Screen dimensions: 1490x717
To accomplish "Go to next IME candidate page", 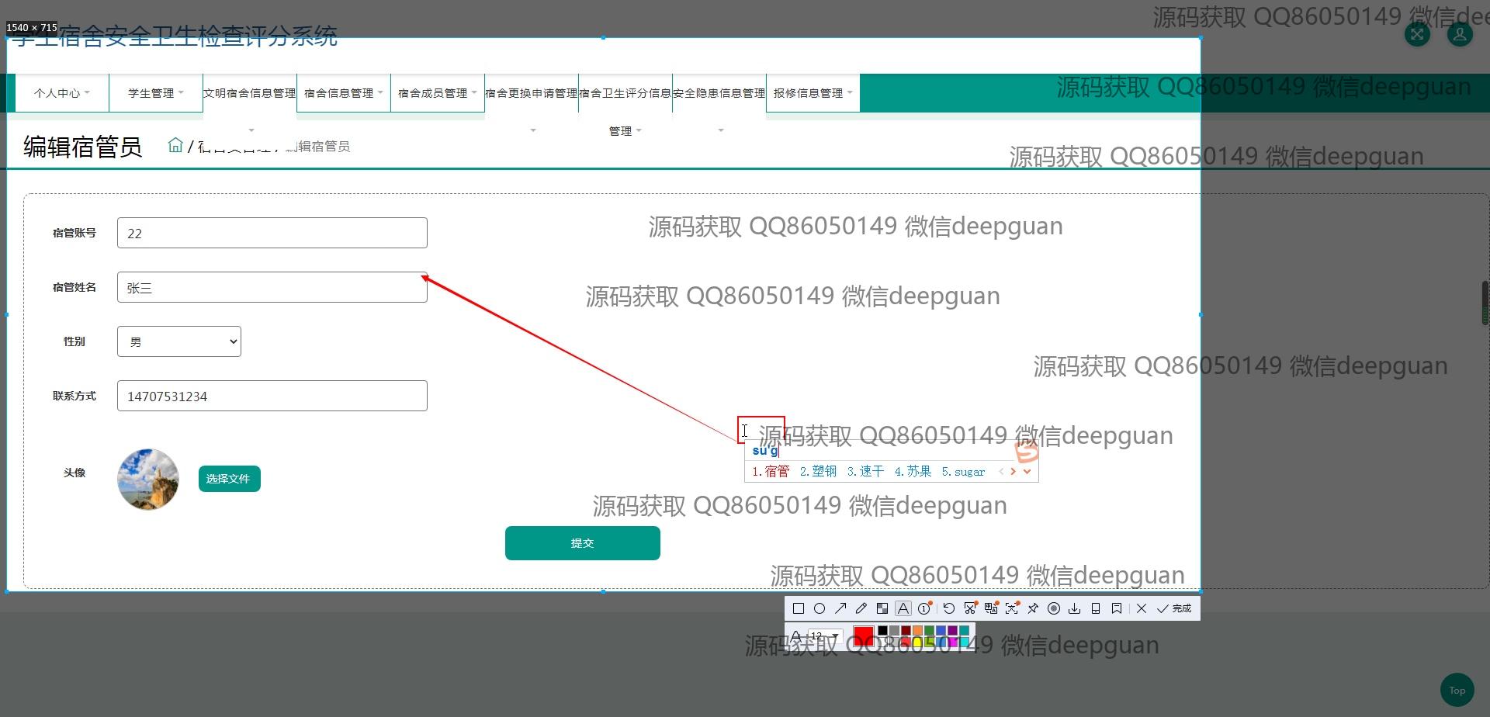I will click(x=1013, y=471).
